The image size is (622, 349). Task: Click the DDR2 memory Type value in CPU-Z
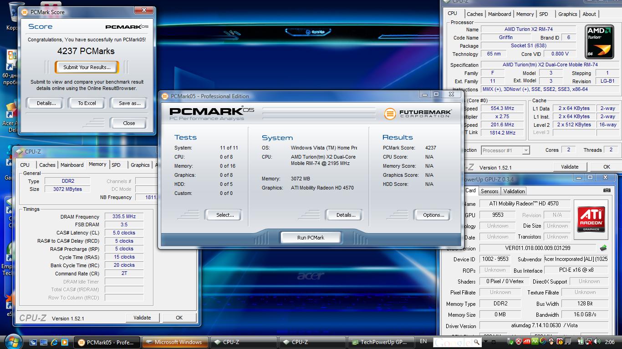(x=68, y=181)
